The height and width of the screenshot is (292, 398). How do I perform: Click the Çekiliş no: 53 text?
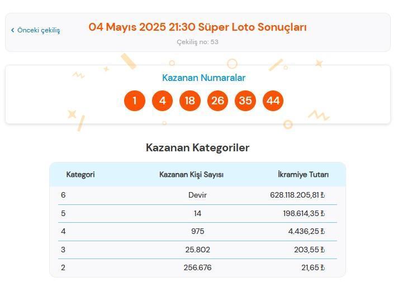coord(197,42)
